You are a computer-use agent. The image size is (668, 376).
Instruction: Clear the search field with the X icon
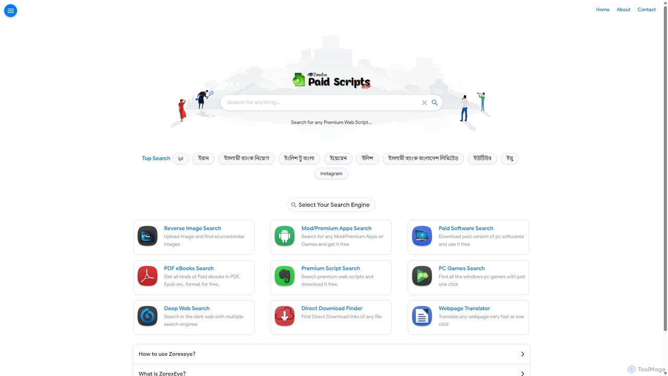click(424, 103)
